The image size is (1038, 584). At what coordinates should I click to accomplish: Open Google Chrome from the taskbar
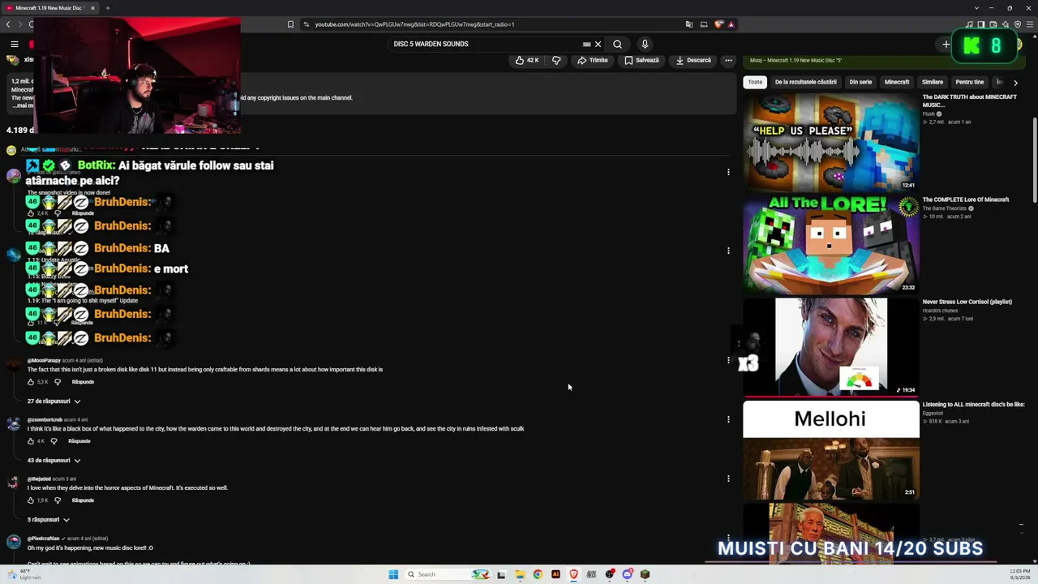[538, 574]
